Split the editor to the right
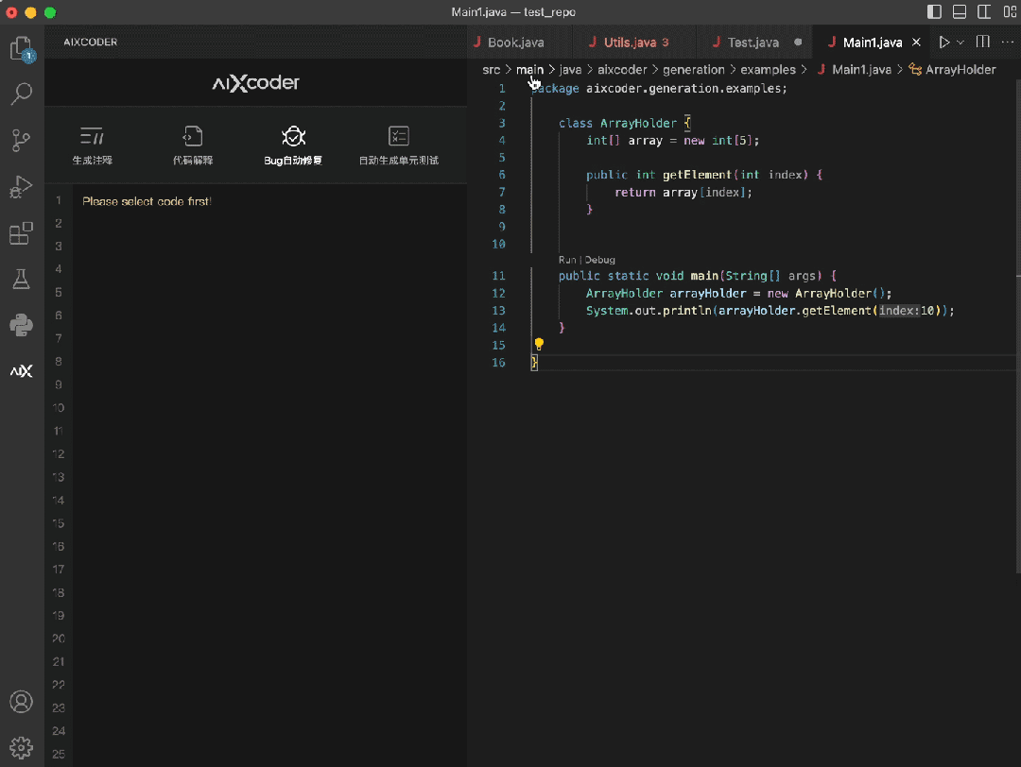 click(983, 43)
